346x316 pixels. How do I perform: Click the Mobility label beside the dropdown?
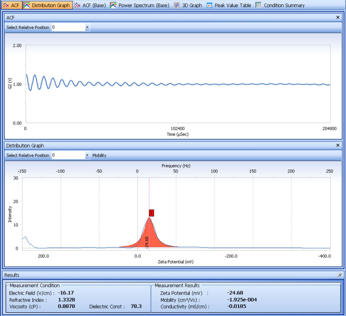coord(99,156)
